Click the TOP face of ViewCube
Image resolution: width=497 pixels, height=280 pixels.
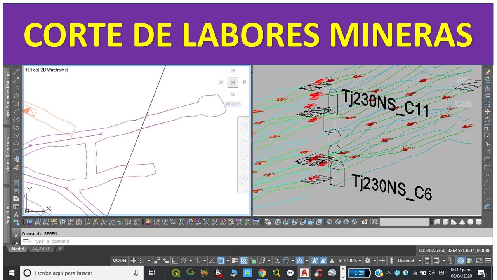(x=233, y=82)
